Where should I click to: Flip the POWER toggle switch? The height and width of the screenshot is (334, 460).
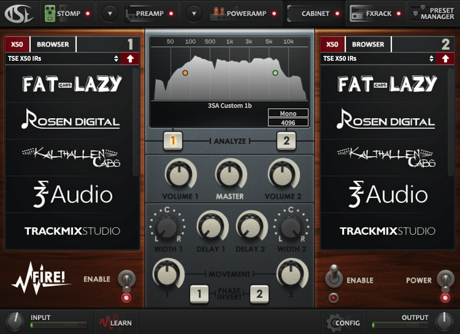[445, 281]
